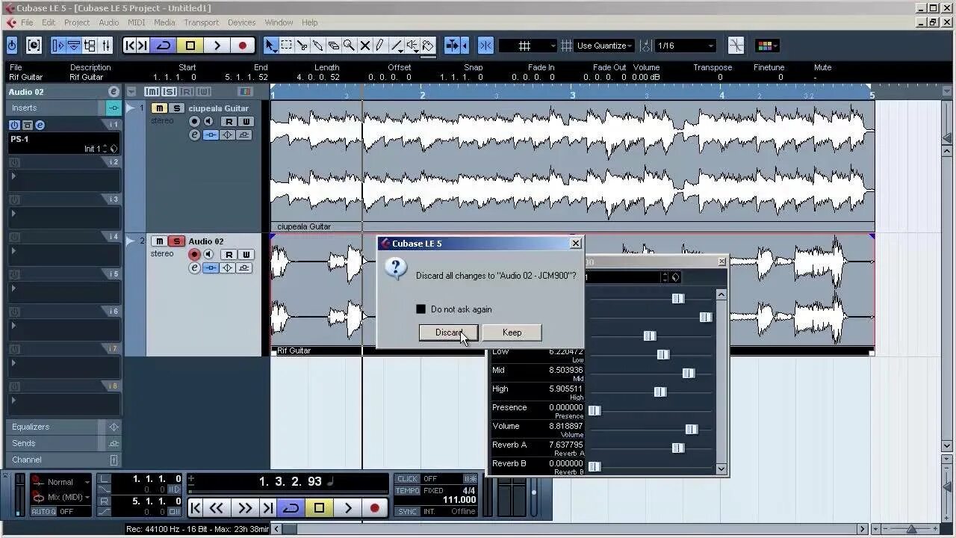
Task: Click ruler marker at bar 3
Action: [572, 95]
